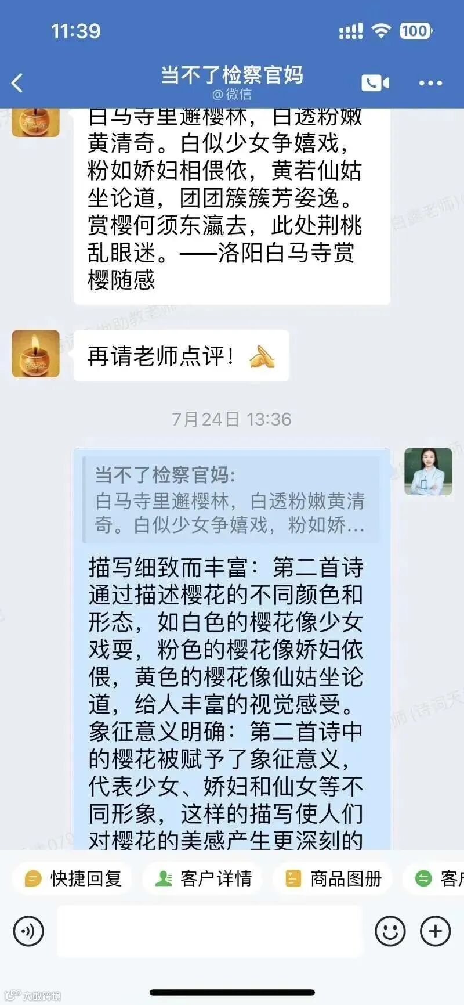Tap the teacher's blue reply bubble
The width and height of the screenshot is (464, 1005).
coord(232,649)
